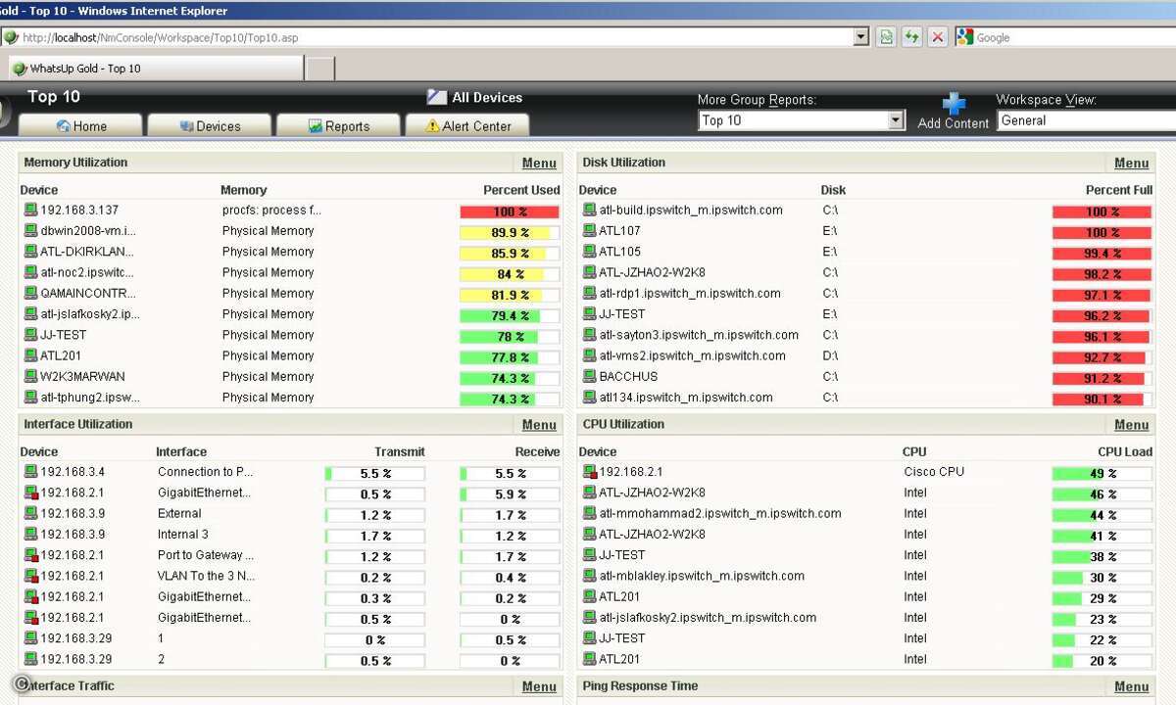Click the 49 % CPU load bar
The width and height of the screenshot is (1176, 705).
pos(1102,474)
